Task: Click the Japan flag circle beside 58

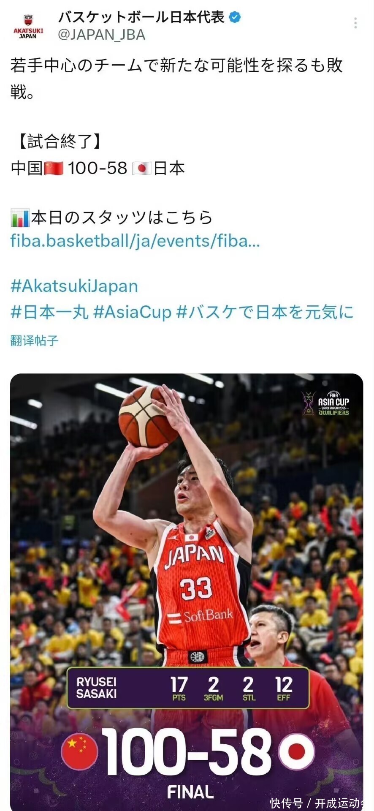Action: [x=297, y=751]
